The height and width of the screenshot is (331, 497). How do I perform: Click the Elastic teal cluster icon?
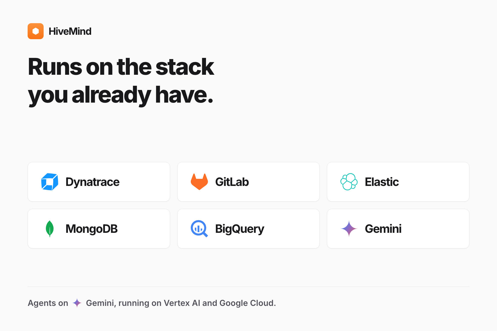(349, 182)
